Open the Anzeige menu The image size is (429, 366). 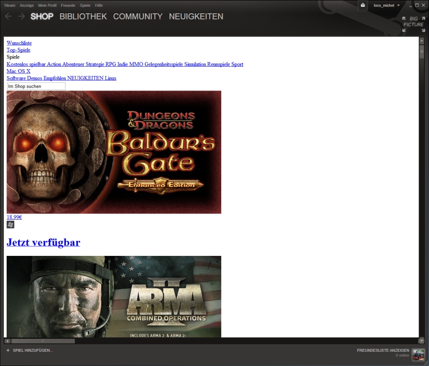27,5
